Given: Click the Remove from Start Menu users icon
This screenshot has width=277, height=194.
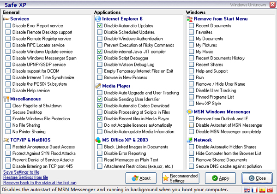Looking at the screenshot, I should pyautogui.click(x=190, y=19).
